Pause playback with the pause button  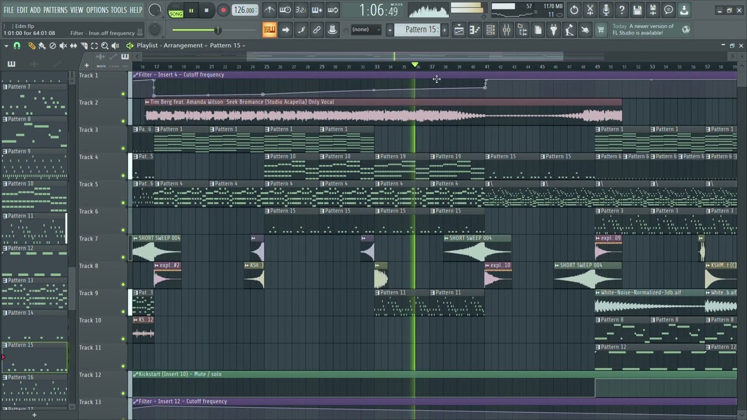pyautogui.click(x=191, y=10)
